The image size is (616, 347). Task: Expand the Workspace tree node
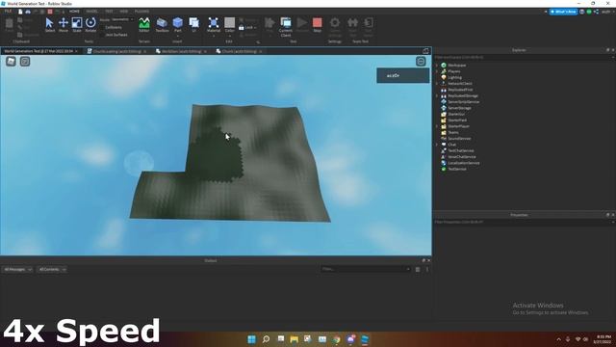point(437,66)
